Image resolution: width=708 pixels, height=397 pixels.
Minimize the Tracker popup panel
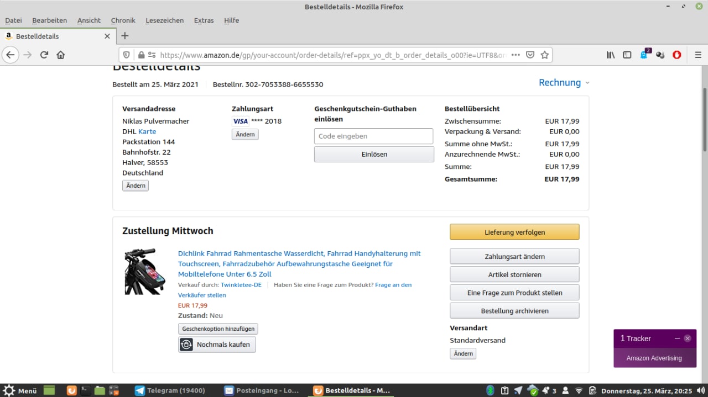(x=677, y=338)
